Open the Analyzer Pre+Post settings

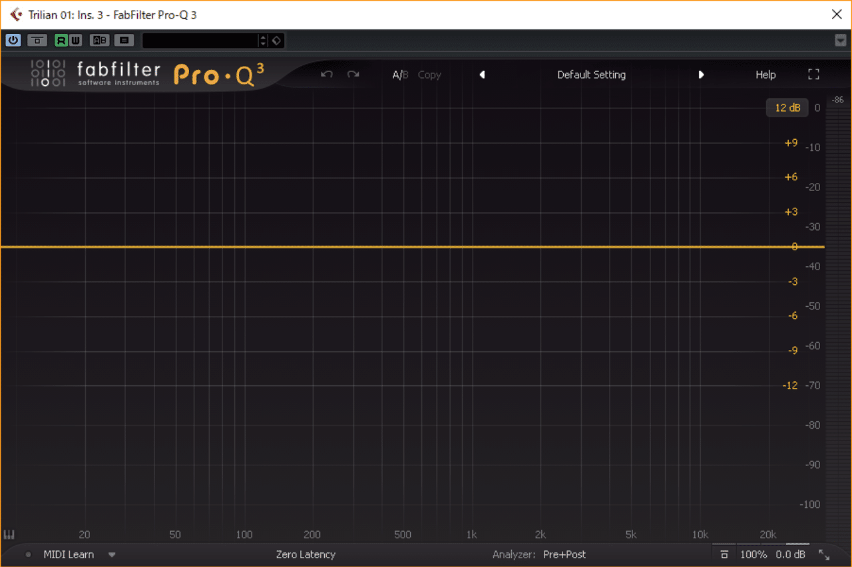click(564, 554)
